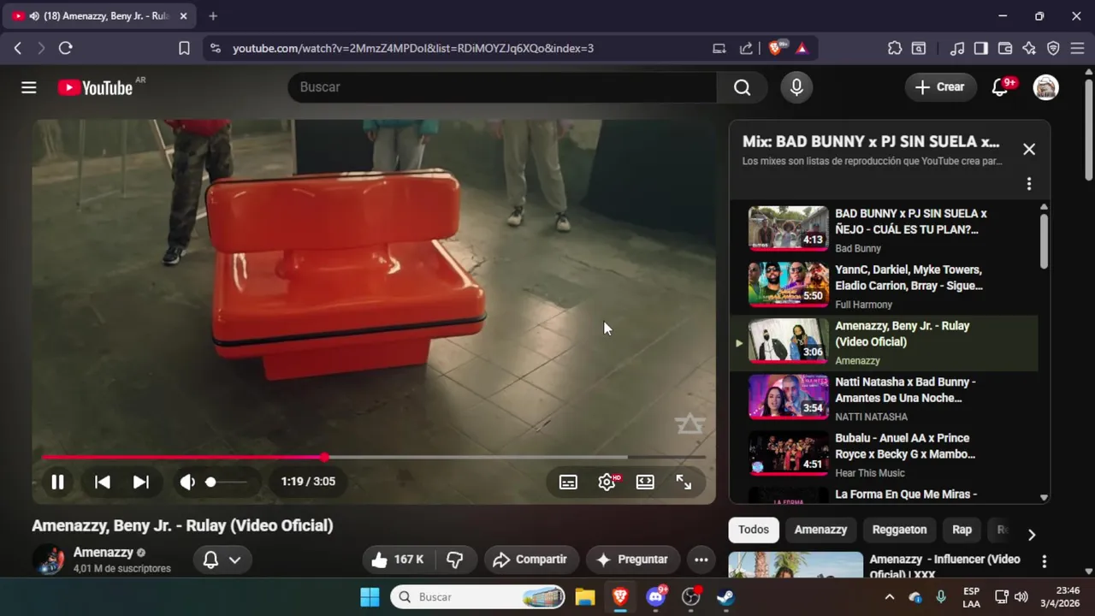
Task: Open a new browser tab
Action: pos(213,16)
